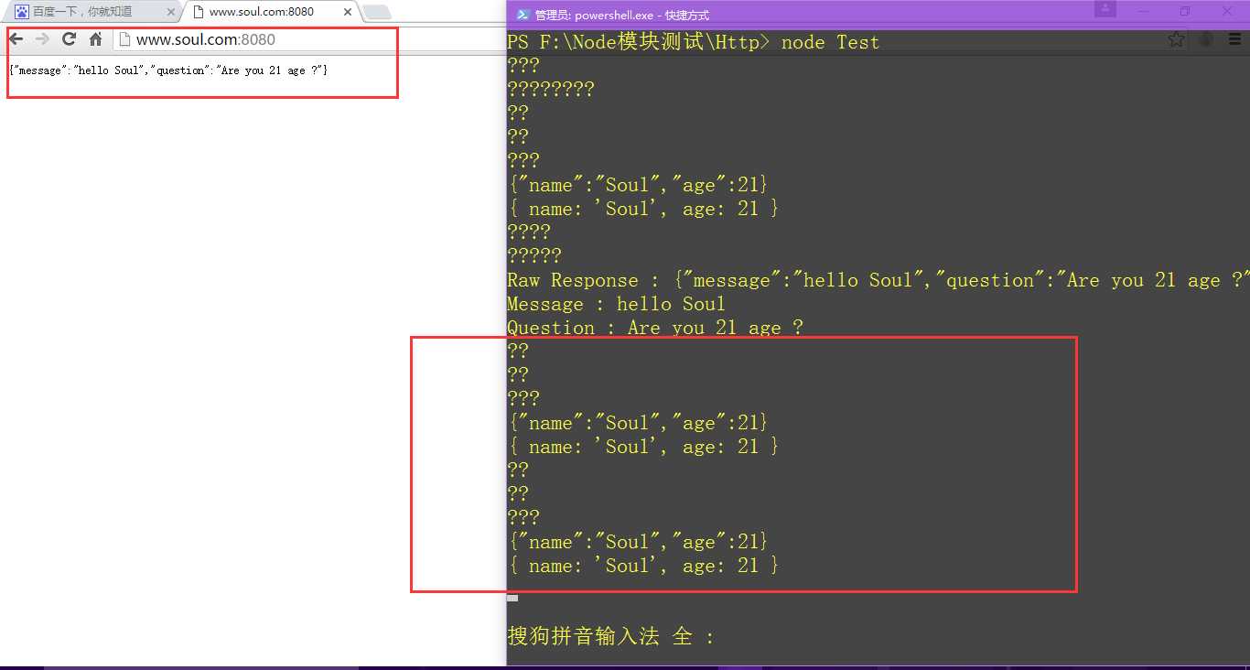The height and width of the screenshot is (670, 1250).
Task: Open a new Chrome tab
Action: point(376,12)
